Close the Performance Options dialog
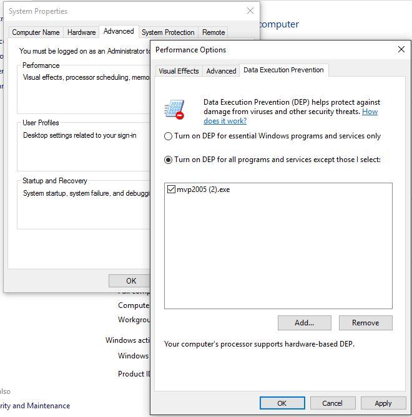The height and width of the screenshot is (417, 412). [x=401, y=50]
